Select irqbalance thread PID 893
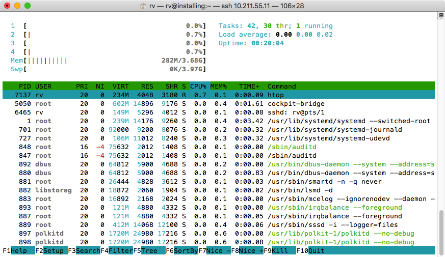The width and height of the screenshot is (445, 257). click(219, 208)
